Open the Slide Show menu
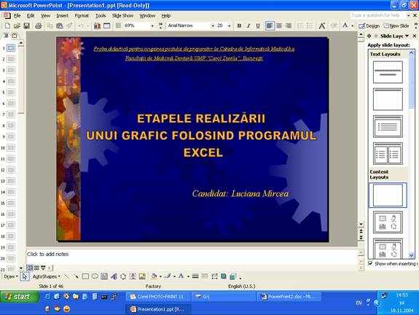 coord(122,16)
